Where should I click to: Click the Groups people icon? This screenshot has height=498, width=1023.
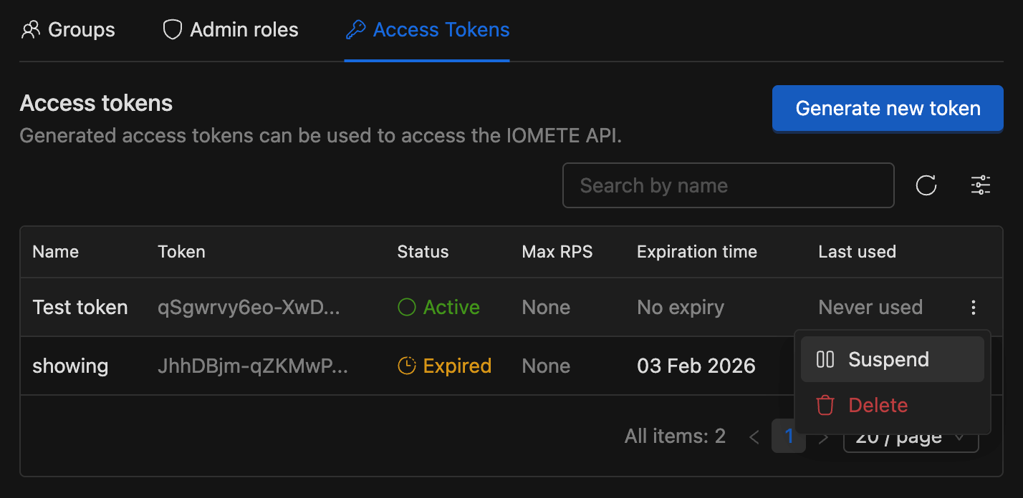pos(31,30)
